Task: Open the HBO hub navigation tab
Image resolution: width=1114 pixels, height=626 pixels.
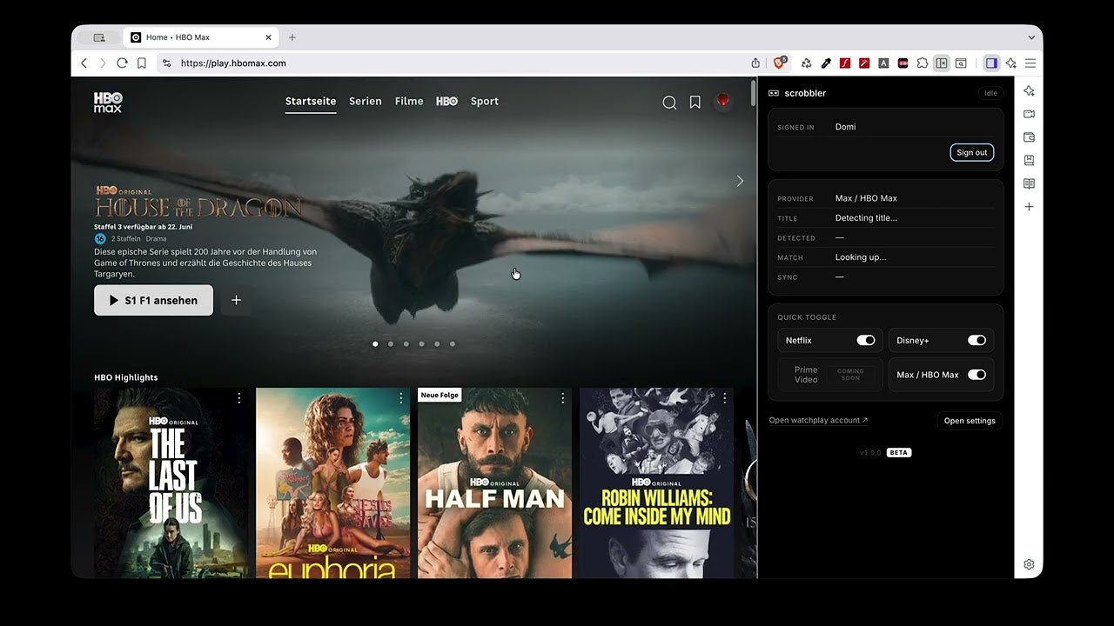Action: [x=447, y=102]
